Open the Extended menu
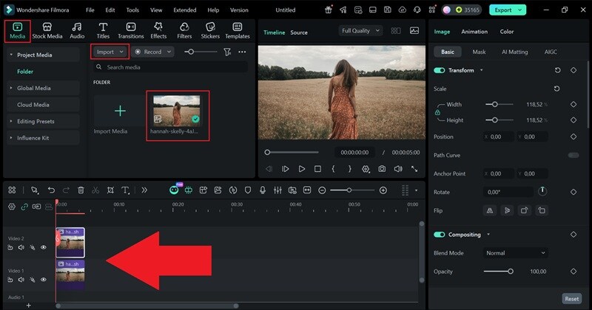 pos(184,10)
